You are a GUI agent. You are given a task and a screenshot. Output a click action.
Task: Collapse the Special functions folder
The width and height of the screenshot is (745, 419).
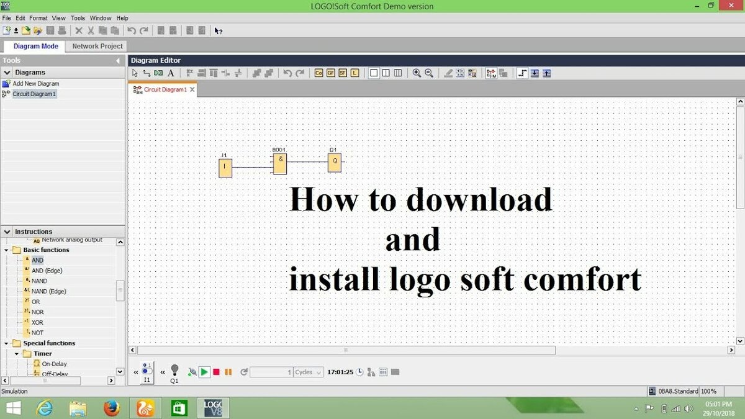(x=6, y=343)
